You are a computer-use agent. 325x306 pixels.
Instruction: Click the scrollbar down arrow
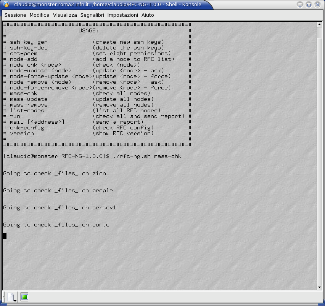pos(319,287)
